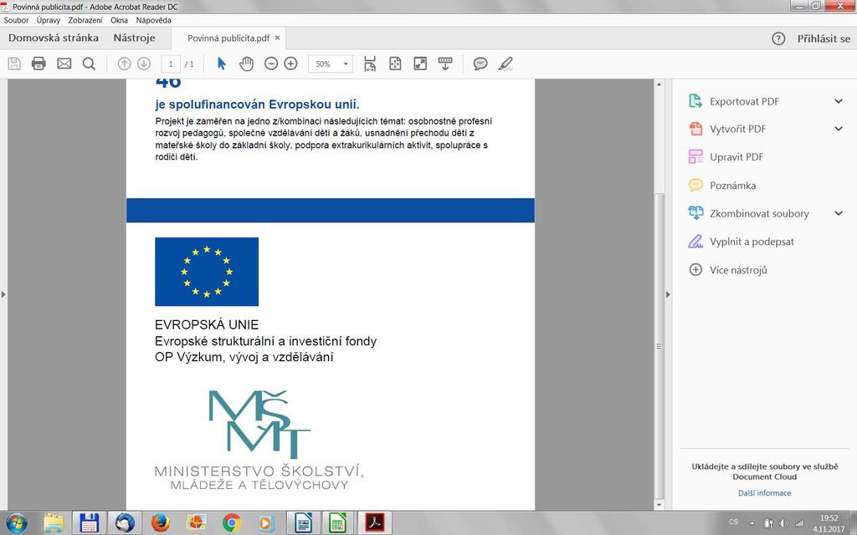Switch to Nástroje tab

134,38
